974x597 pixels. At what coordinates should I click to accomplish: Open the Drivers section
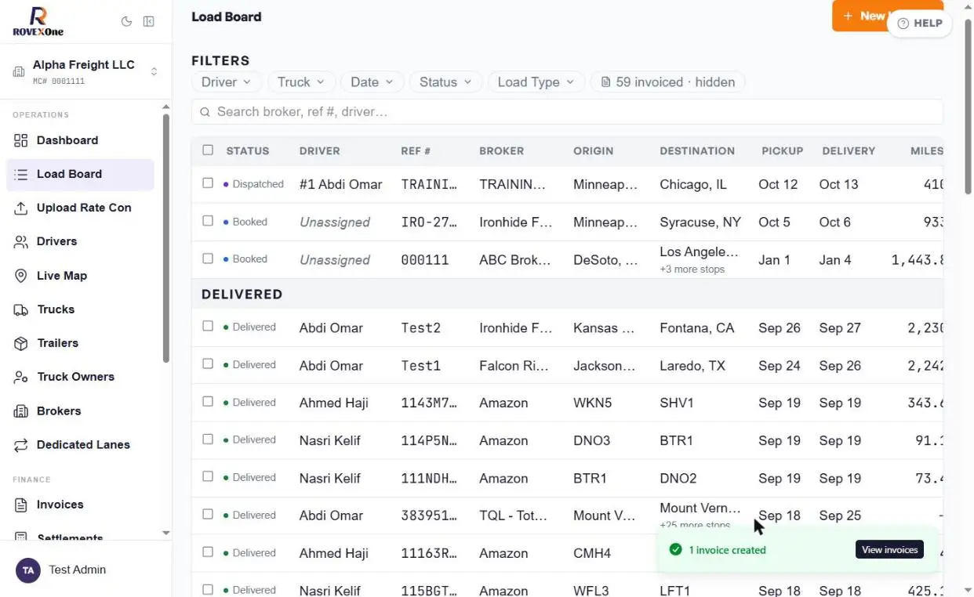(x=80, y=241)
